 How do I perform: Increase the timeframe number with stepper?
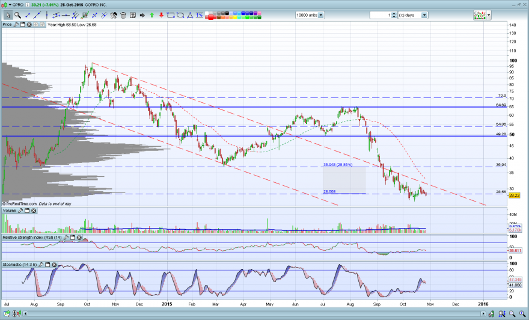(x=394, y=13)
